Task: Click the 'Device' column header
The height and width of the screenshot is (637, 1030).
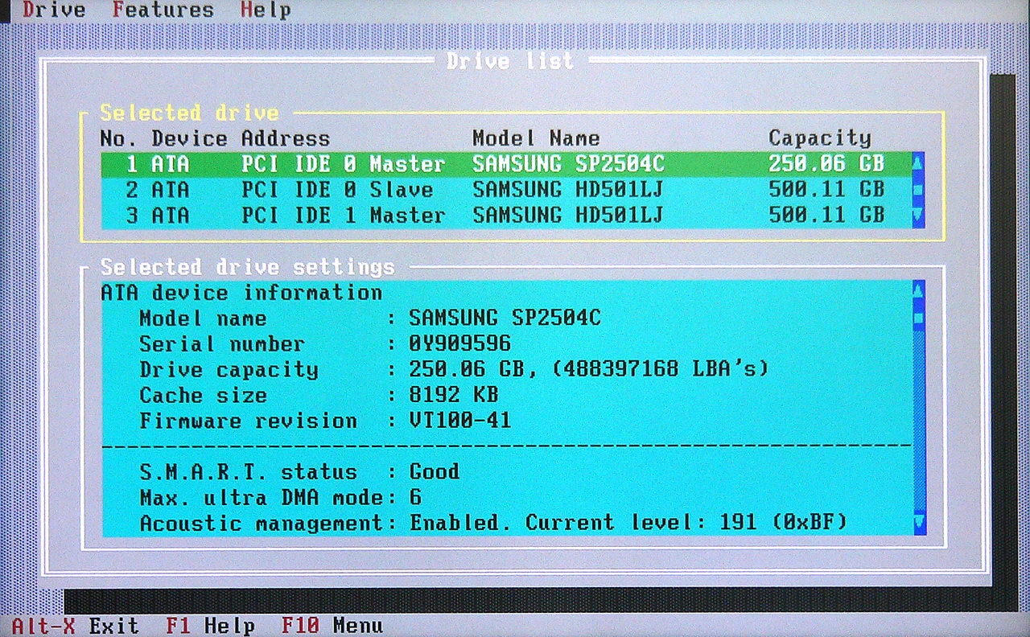Action: coord(189,138)
